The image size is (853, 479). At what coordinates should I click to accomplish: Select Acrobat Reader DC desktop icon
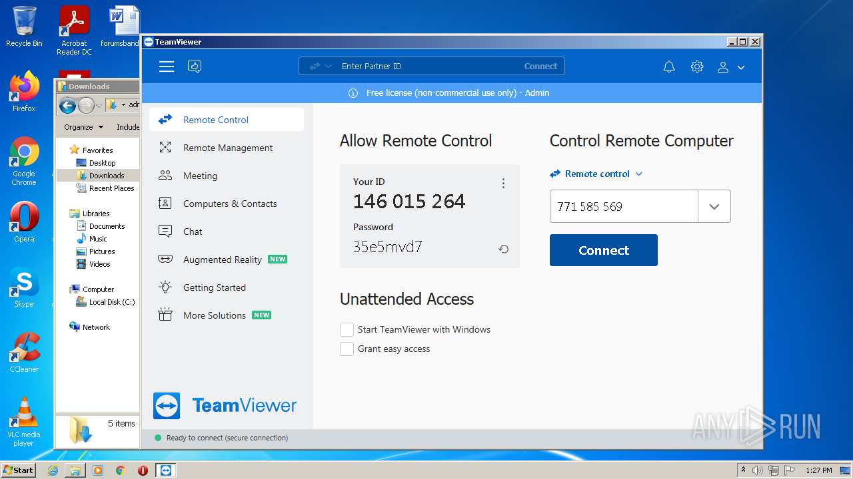74,31
